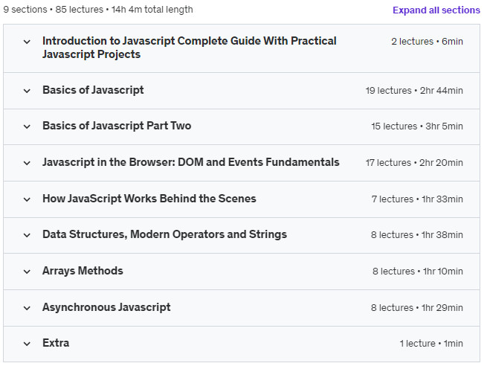Click the 7 lectures • 1hr 33min text
Viewport: 487px width, 366px height.
417,199
